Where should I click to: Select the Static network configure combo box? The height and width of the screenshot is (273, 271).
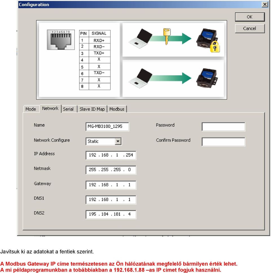click(104, 141)
